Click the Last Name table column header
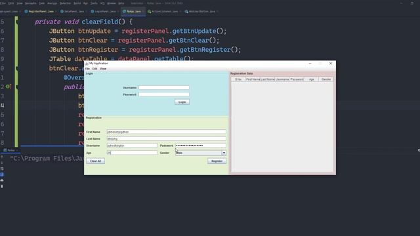 (x=268, y=79)
